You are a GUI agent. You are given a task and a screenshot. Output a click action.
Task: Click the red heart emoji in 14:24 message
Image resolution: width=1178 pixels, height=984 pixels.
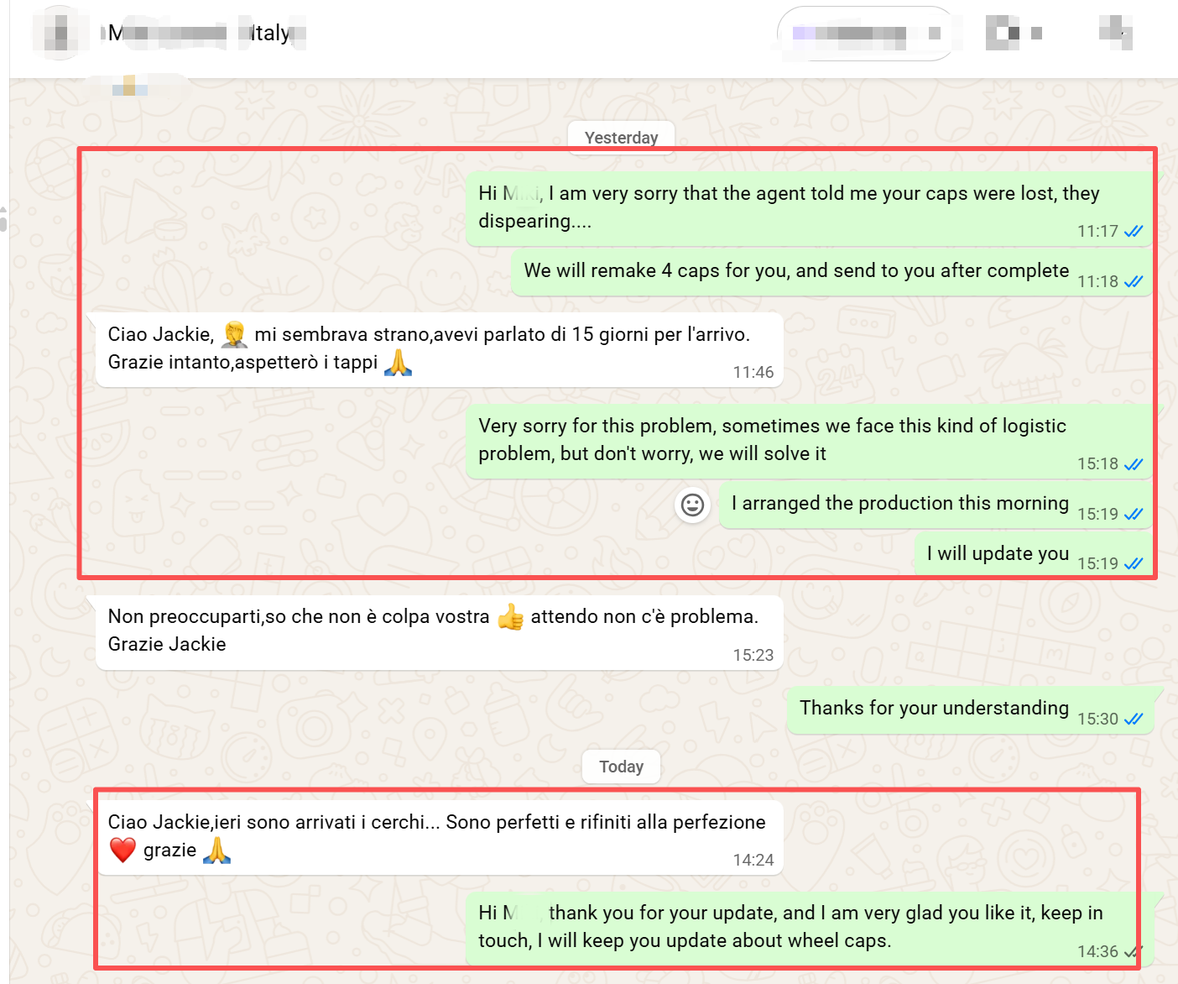pos(122,850)
